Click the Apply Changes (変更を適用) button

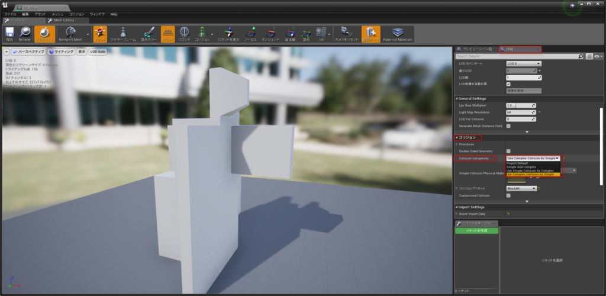pyautogui.click(x=524, y=91)
